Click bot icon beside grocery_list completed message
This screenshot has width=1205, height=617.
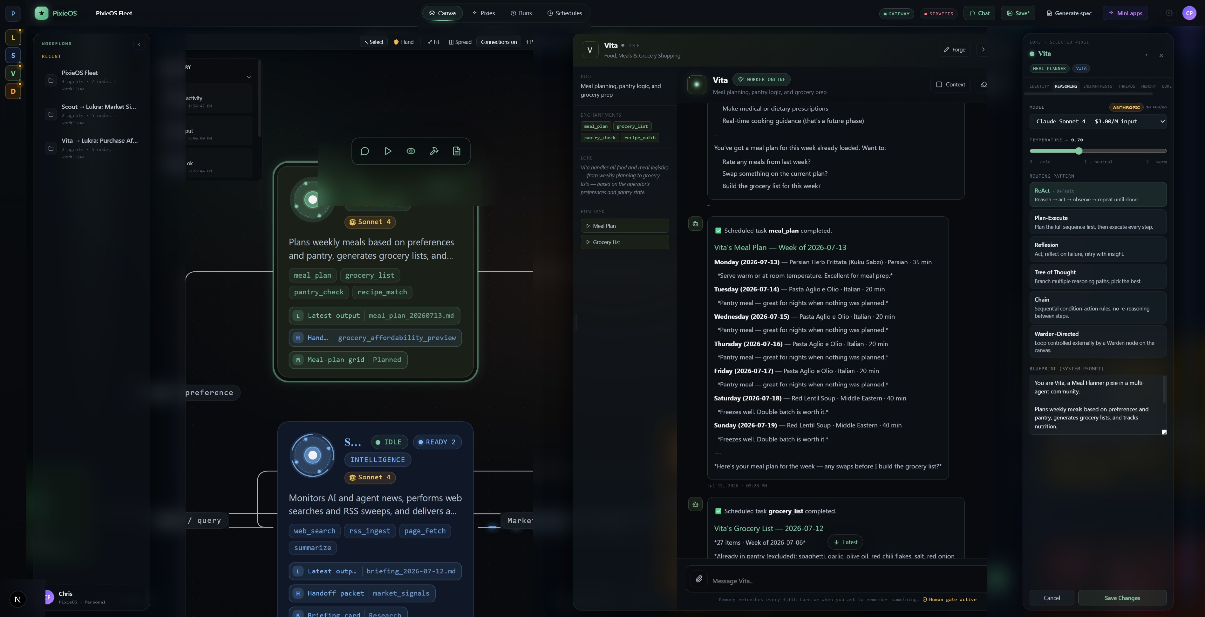pyautogui.click(x=696, y=504)
